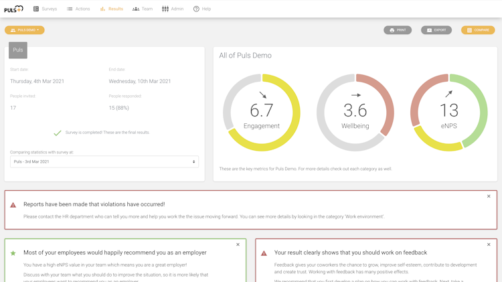
Task: Click the Print button
Action: [x=398, y=30]
